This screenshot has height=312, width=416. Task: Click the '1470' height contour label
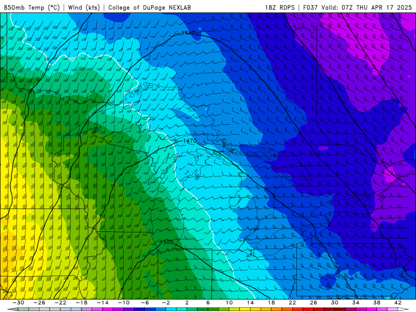pos(190,141)
